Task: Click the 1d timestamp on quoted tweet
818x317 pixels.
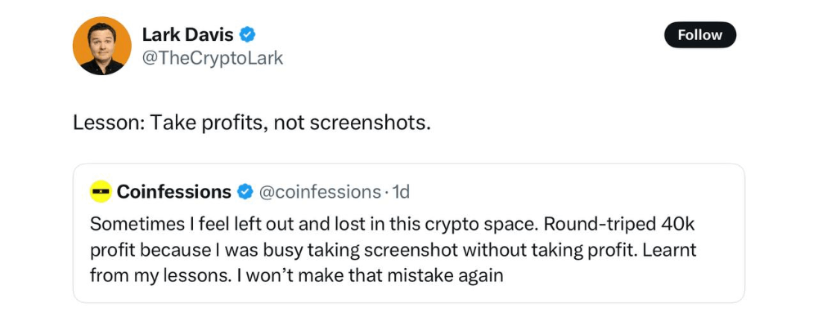Action: click(x=401, y=192)
